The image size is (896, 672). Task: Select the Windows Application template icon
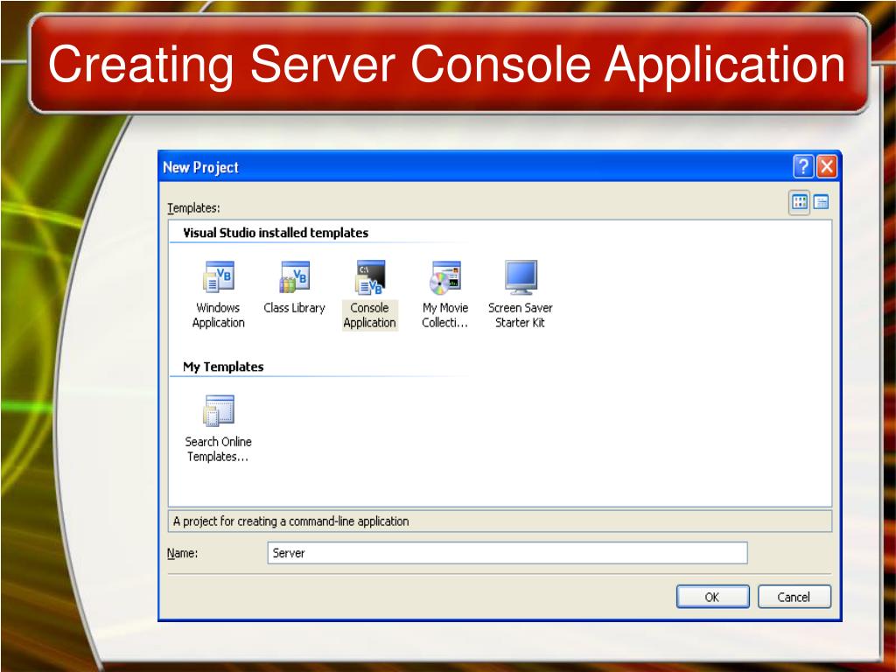point(218,277)
